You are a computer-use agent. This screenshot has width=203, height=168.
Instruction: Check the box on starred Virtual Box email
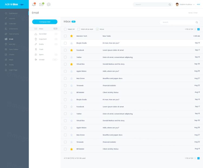(65, 64)
